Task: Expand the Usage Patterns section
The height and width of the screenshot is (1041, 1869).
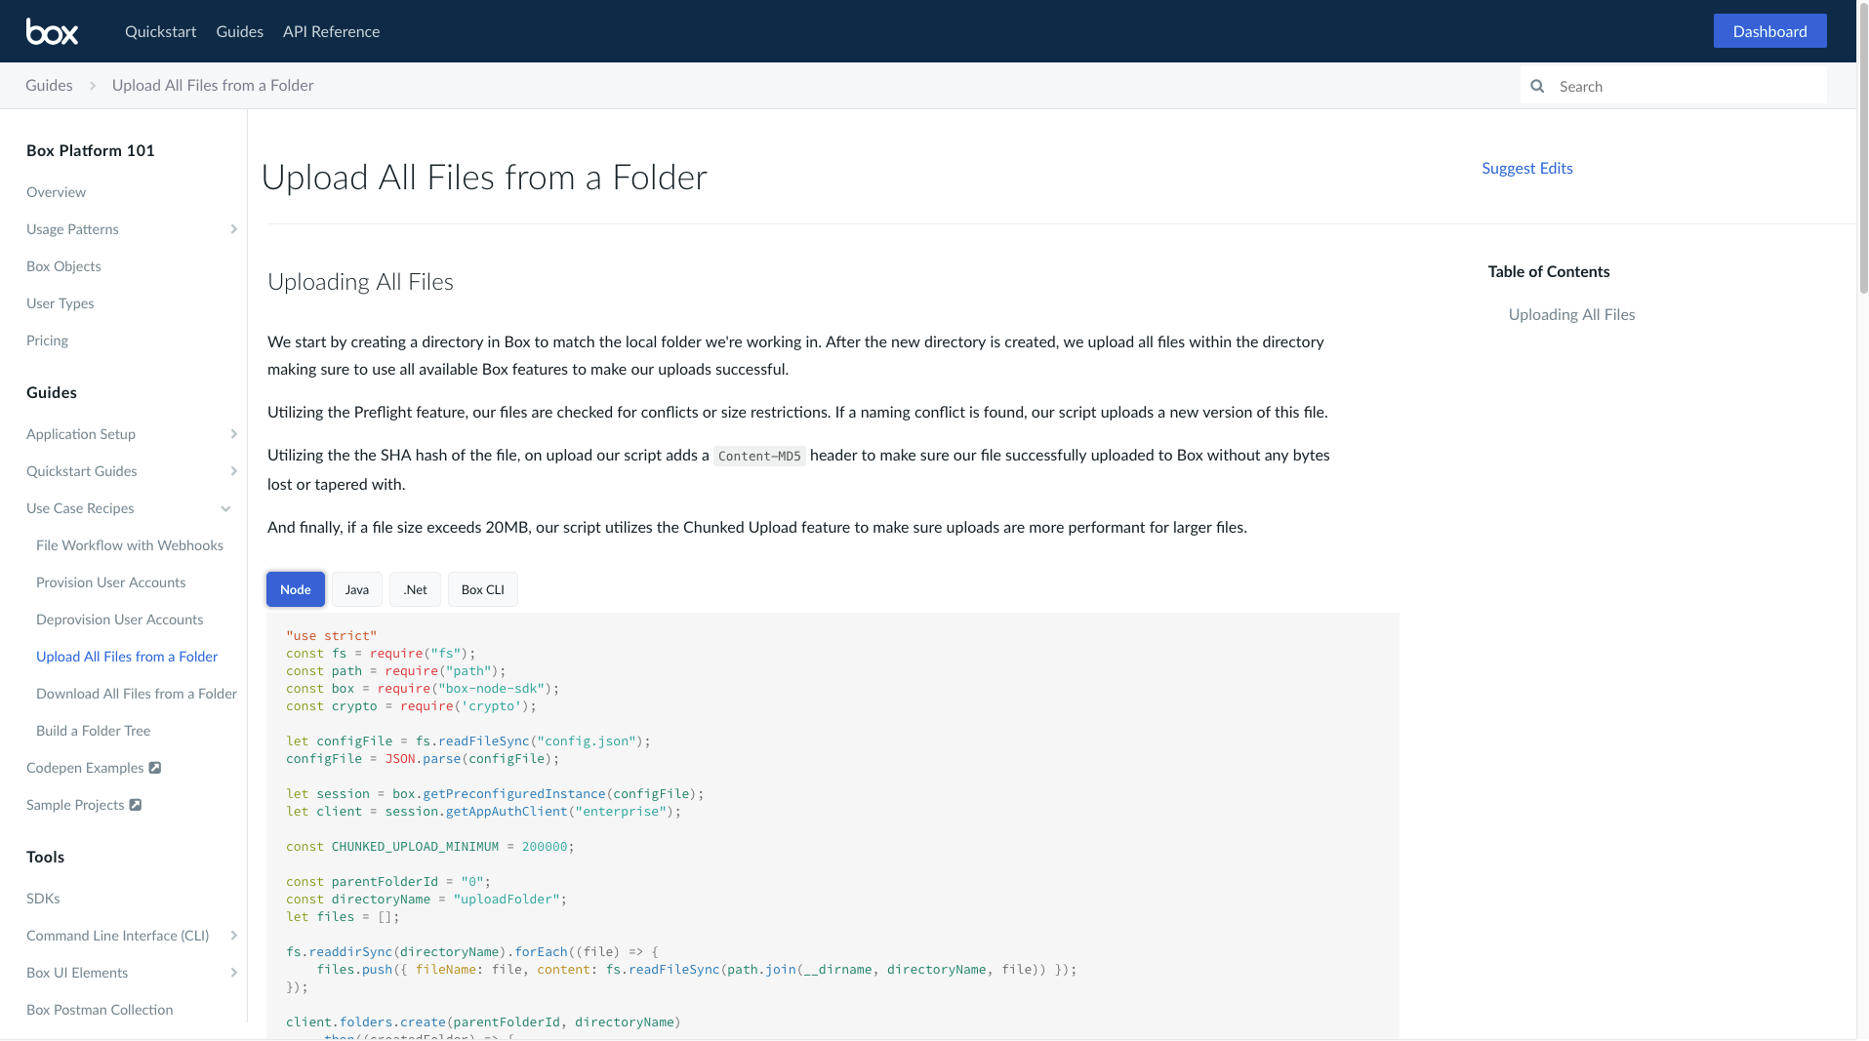Action: point(233,229)
